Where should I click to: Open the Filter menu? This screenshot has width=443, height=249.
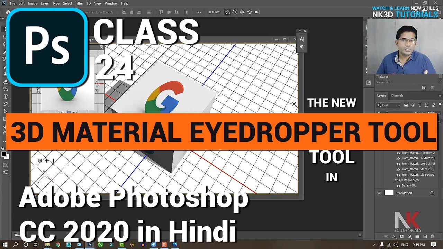pos(79,3)
